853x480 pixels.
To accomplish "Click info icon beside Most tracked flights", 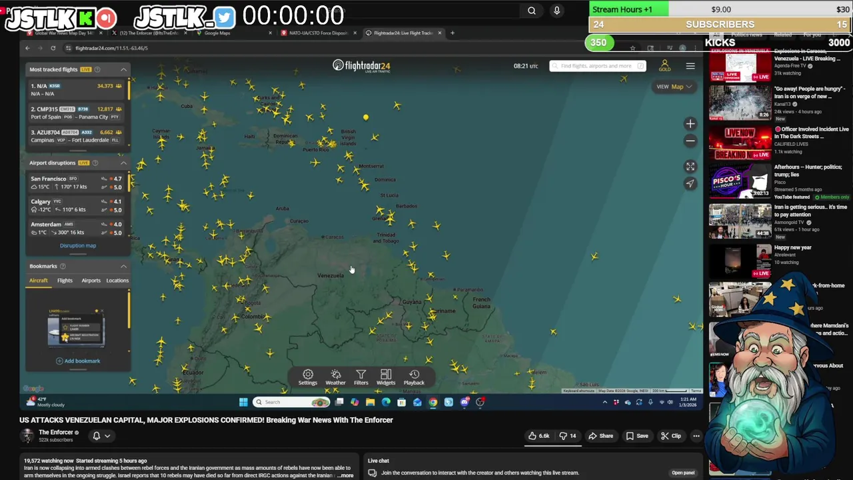I will point(97,69).
